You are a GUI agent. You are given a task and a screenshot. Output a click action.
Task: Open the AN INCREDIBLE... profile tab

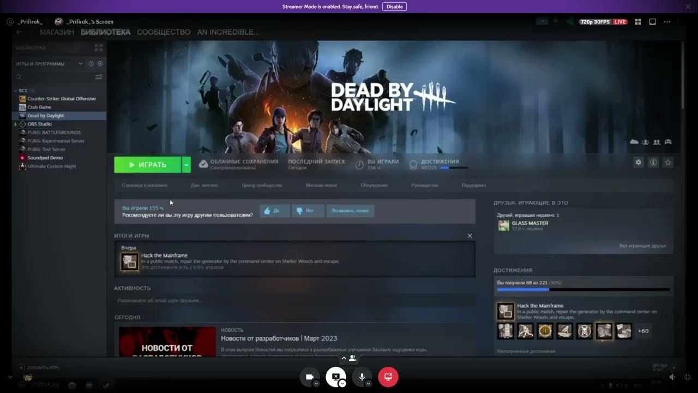(228, 32)
